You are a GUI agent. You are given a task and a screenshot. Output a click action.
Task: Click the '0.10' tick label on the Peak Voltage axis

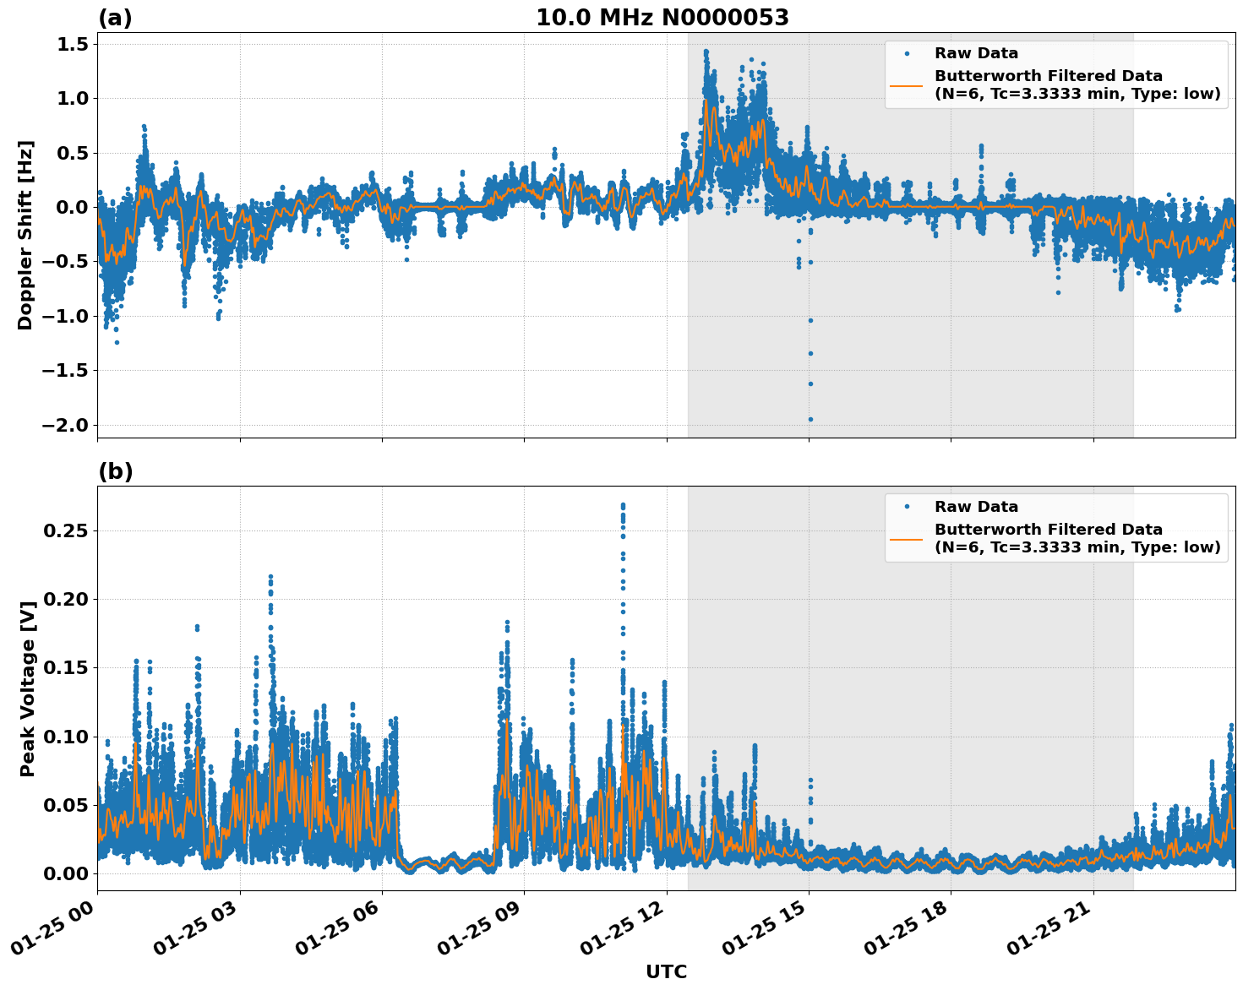tap(66, 736)
